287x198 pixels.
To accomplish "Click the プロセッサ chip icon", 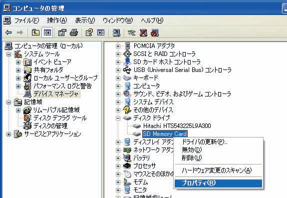I will click(127, 166).
